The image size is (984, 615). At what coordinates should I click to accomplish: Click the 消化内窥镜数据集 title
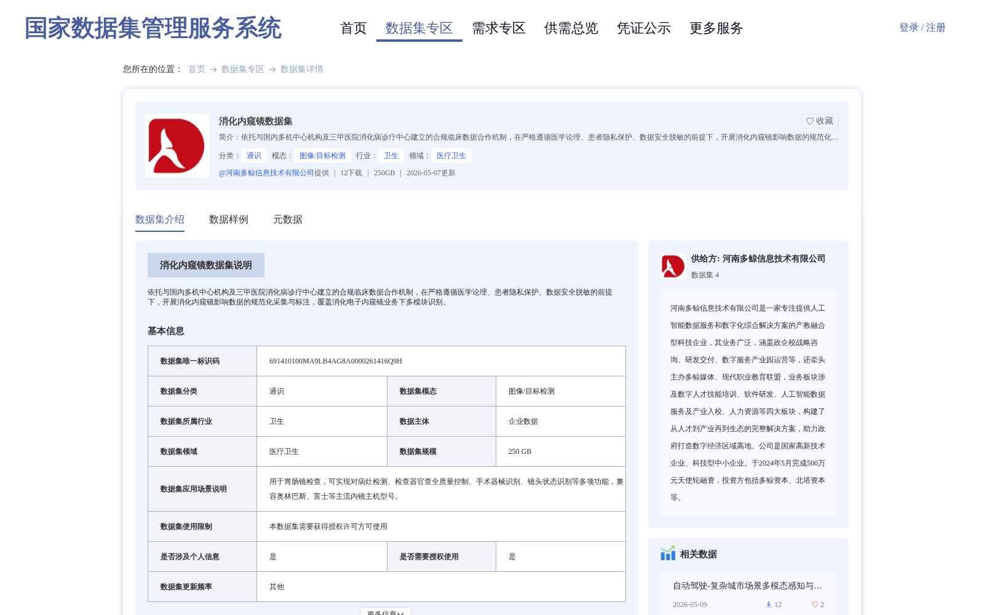click(256, 121)
